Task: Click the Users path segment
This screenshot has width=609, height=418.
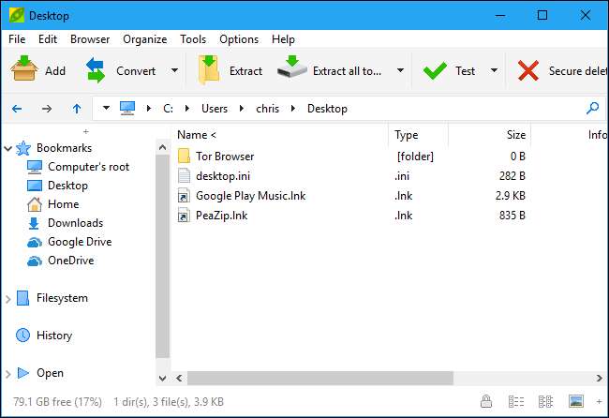Action: pos(215,109)
